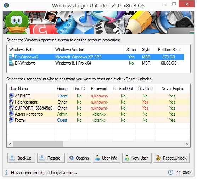Click HelpAssistant's red 'Yes' Disabled cell

[145, 102]
